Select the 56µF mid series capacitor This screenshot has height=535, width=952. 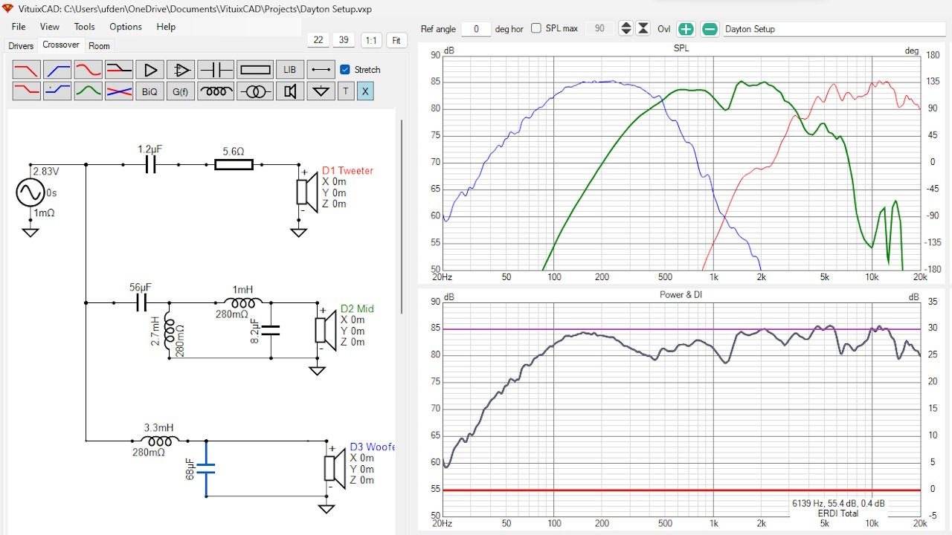141,302
